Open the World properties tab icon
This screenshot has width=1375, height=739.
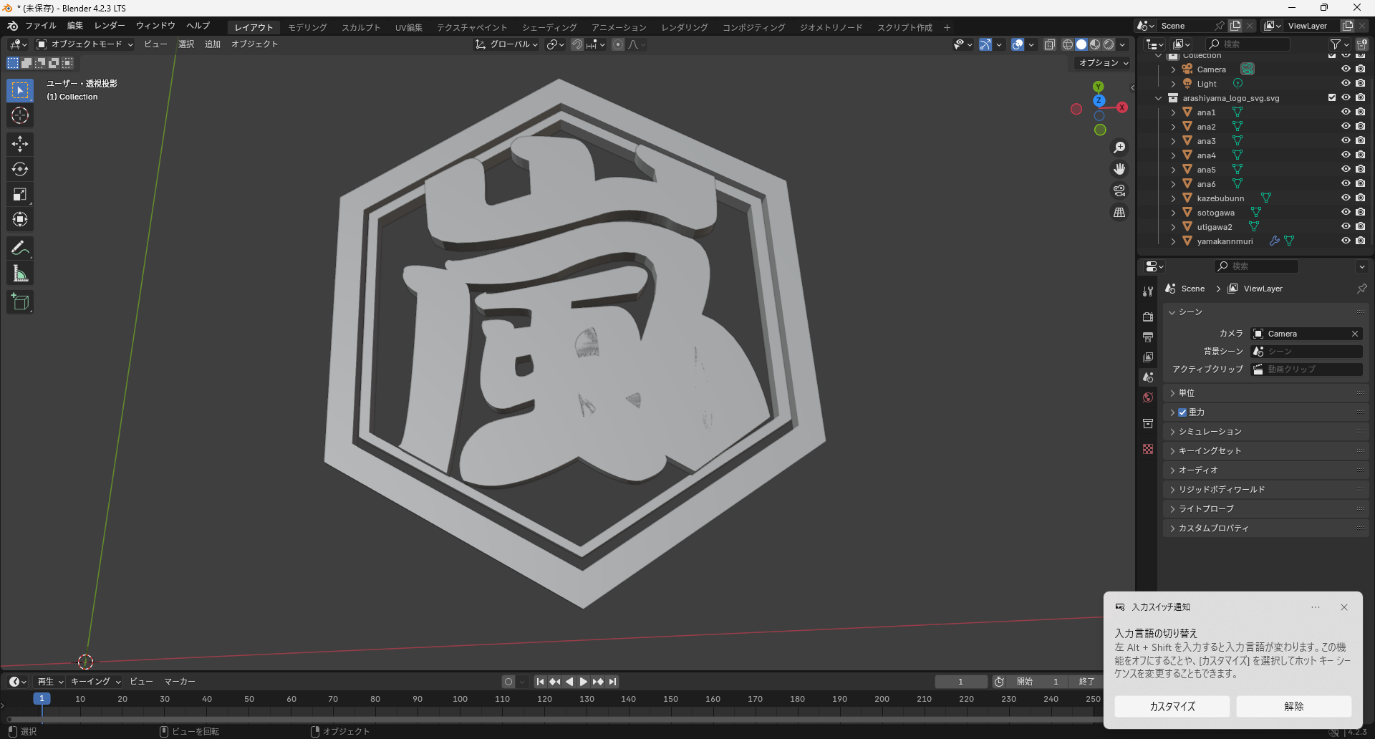[1148, 397]
